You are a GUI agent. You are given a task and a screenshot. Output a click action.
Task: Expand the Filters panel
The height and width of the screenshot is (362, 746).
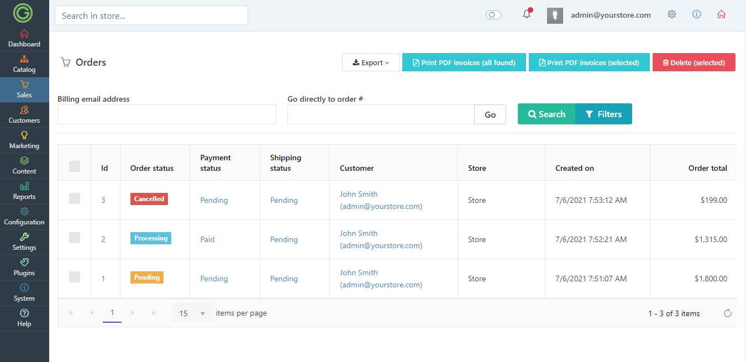point(603,114)
